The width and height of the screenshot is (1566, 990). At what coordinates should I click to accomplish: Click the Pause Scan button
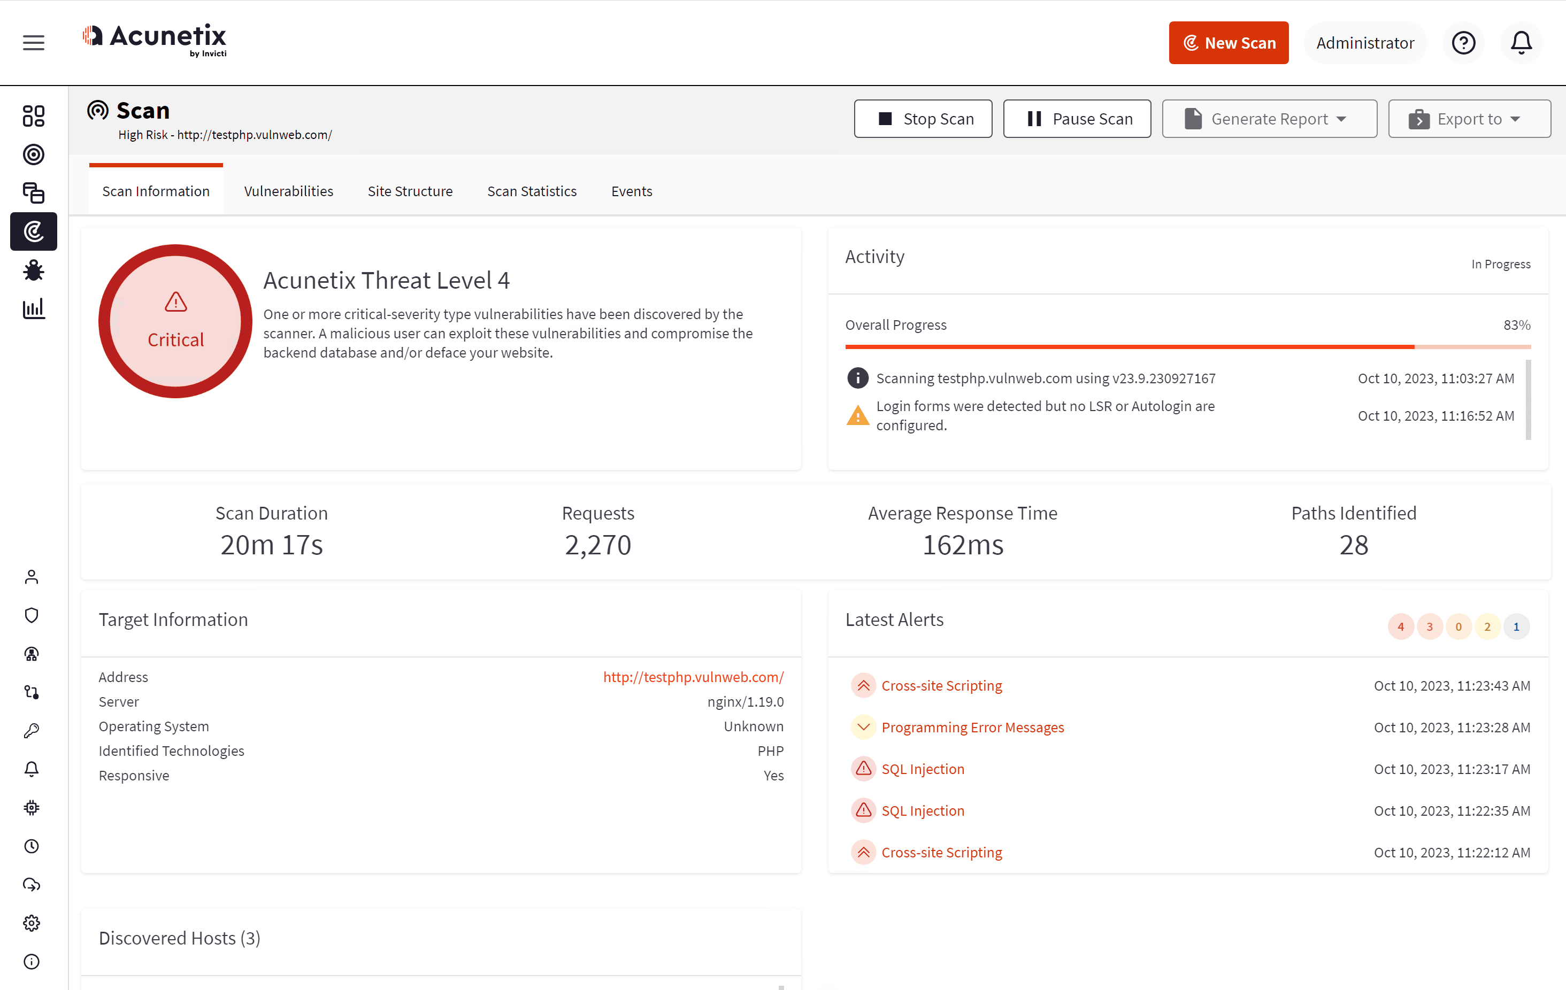tap(1077, 119)
